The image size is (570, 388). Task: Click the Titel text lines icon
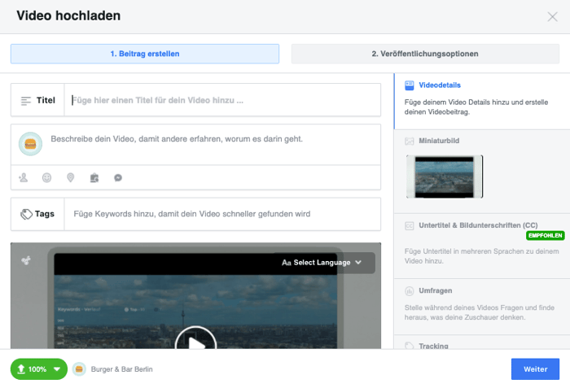26,101
